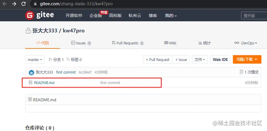
Task: Click the 4分钟前 timestamp in commit header
Action: (101, 72)
